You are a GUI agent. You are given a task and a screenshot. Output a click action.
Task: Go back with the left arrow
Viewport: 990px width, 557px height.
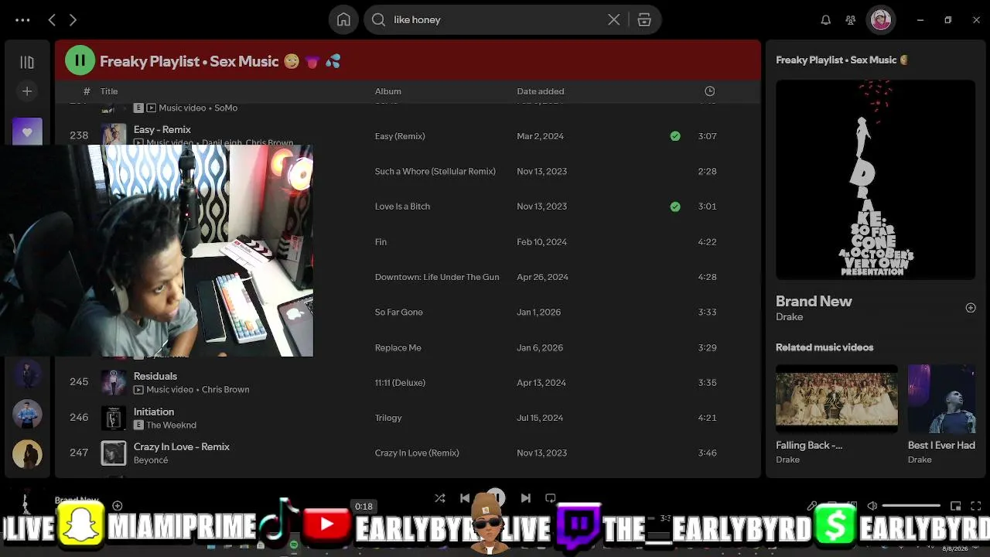(52, 20)
